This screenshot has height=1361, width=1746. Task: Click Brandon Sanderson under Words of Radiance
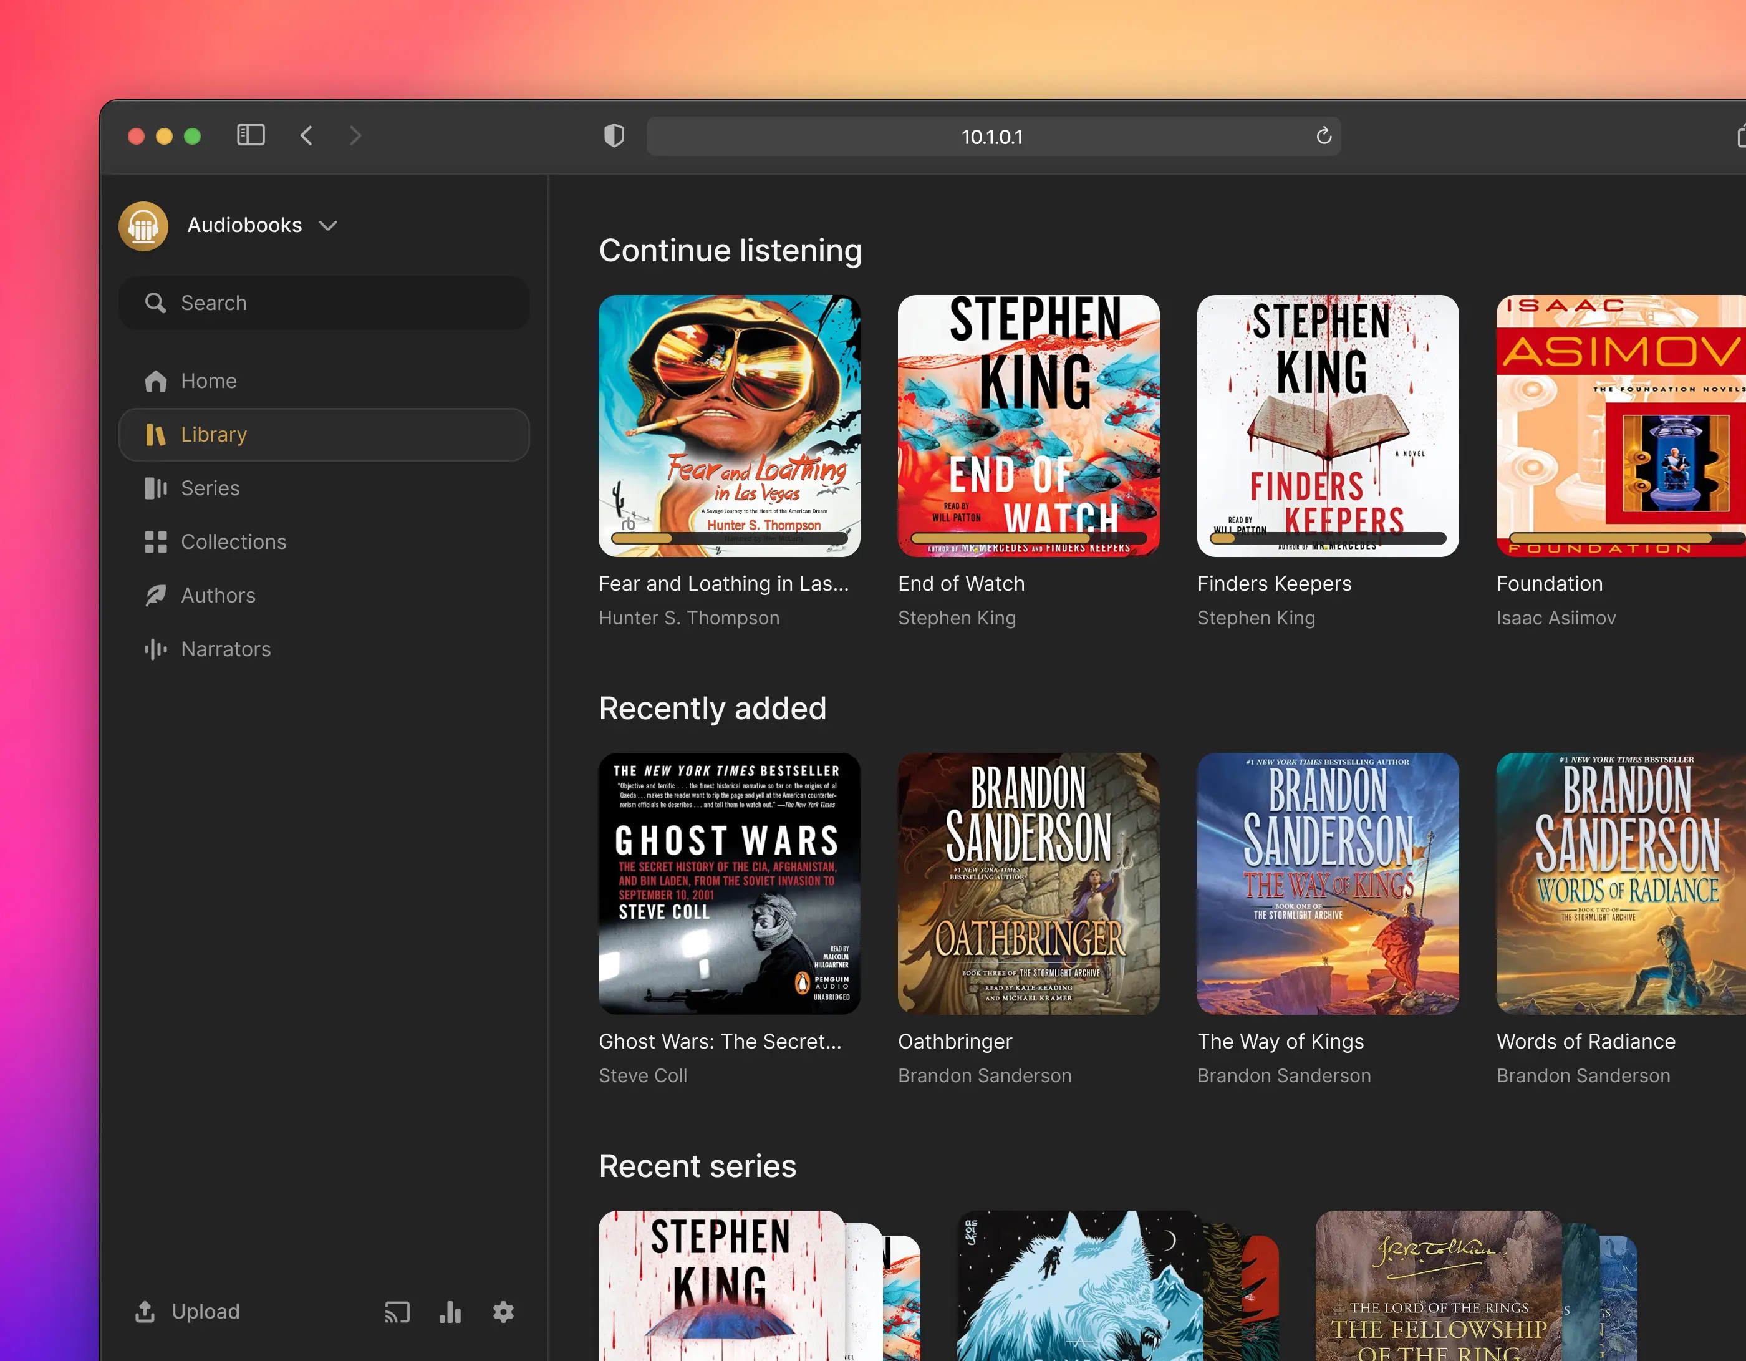(1583, 1075)
